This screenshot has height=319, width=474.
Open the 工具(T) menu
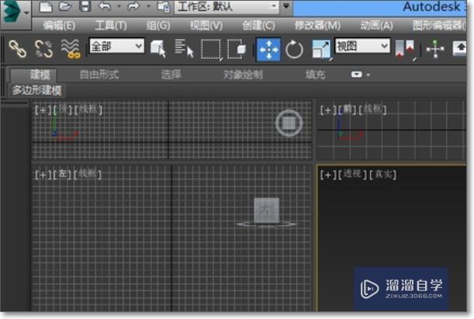[x=111, y=26]
